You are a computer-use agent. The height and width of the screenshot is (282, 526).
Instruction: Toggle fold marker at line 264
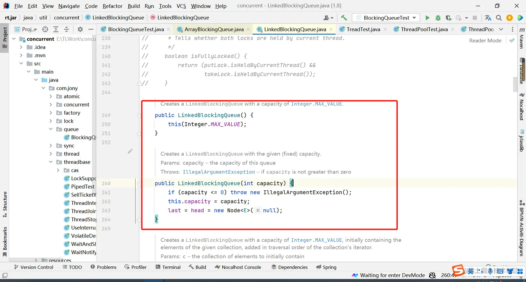139,219
